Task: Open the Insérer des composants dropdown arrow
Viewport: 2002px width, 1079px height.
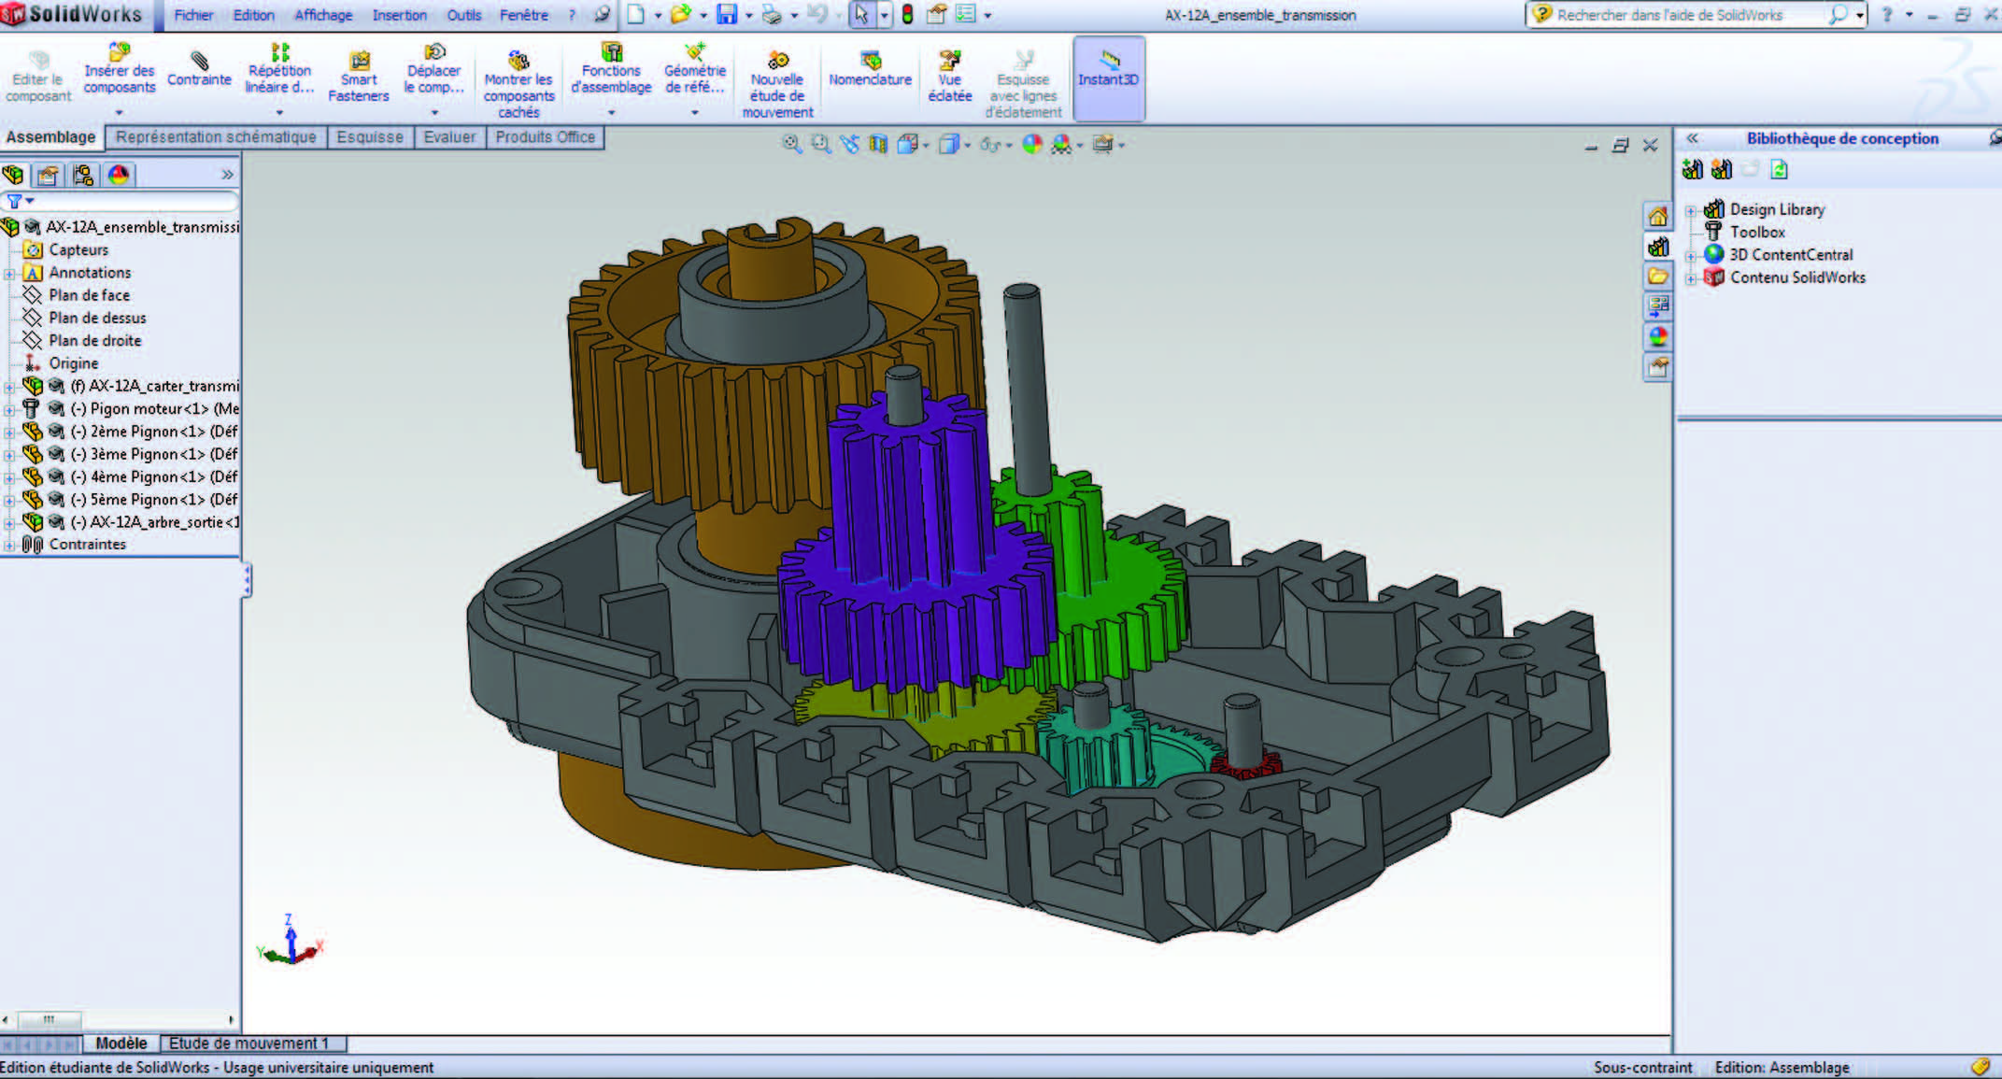Action: (x=119, y=112)
